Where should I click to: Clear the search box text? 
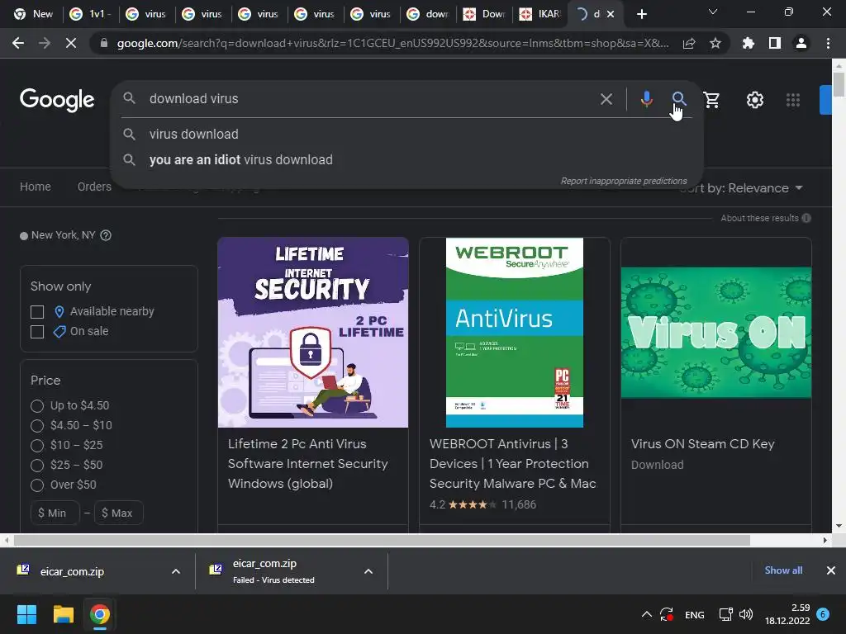coord(606,99)
